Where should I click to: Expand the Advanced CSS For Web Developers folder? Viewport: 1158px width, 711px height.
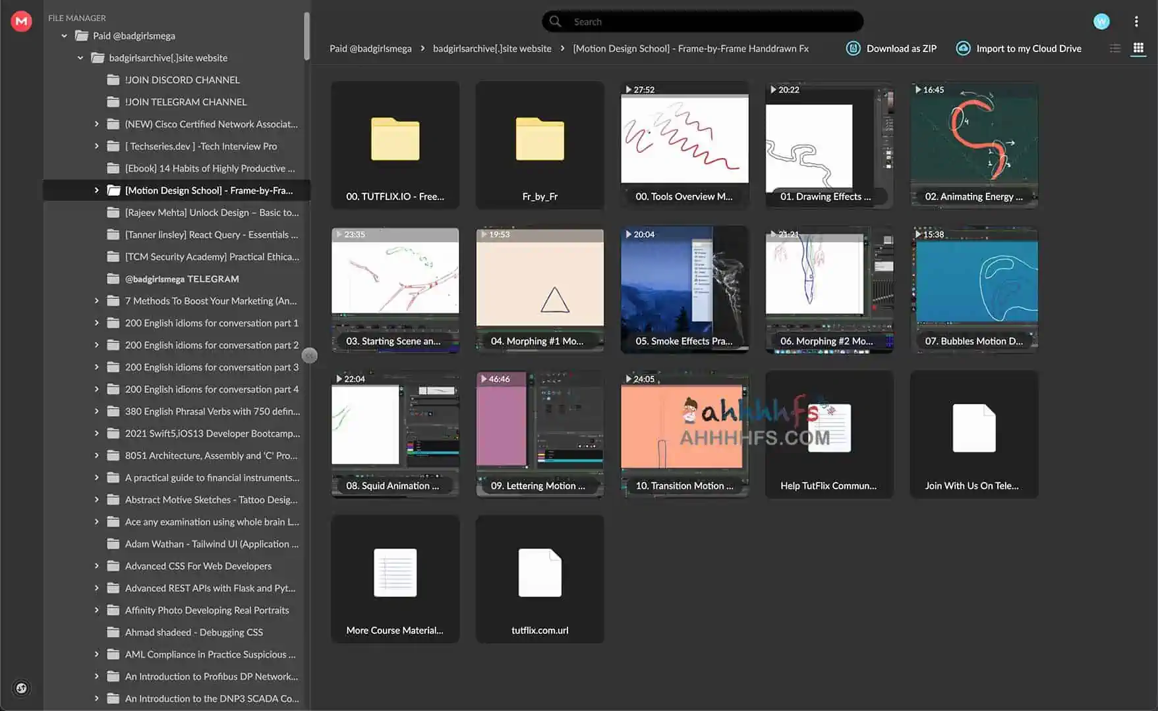96,566
